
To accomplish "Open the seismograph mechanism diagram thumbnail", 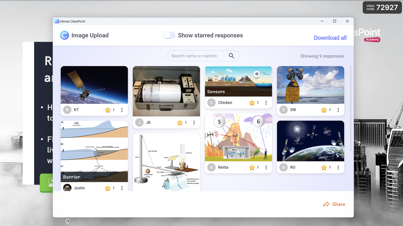I will click(x=166, y=162).
